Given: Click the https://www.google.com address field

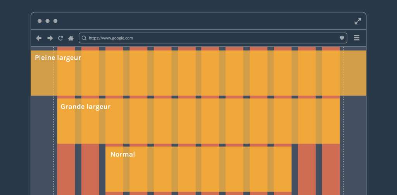Looking at the screenshot, I should (209, 38).
